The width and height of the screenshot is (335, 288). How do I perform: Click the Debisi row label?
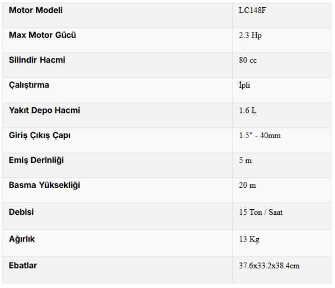pyautogui.click(x=21, y=212)
